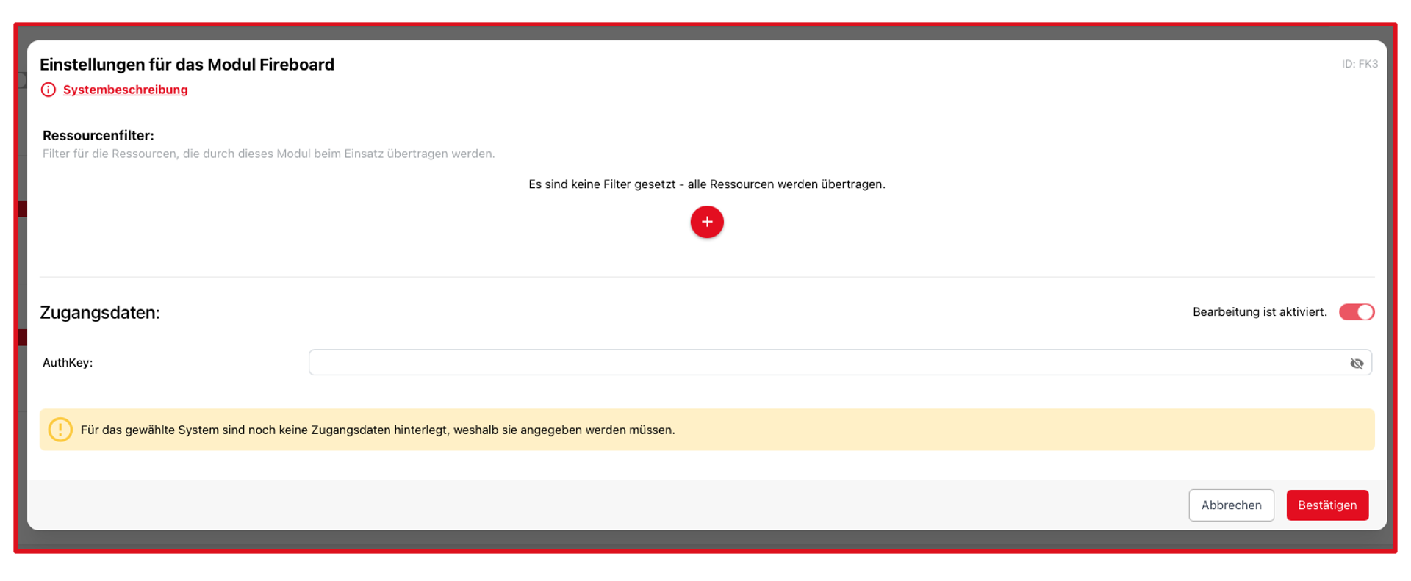Add a resource filter with plus button

pos(707,222)
